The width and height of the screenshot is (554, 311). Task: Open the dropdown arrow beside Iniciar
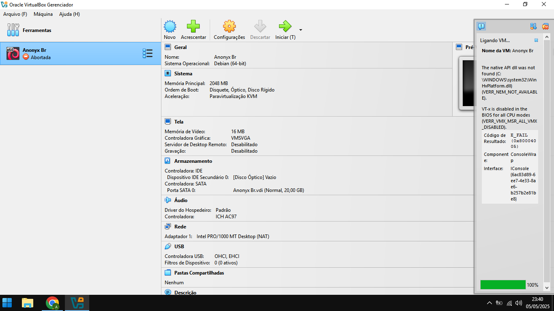point(301,30)
